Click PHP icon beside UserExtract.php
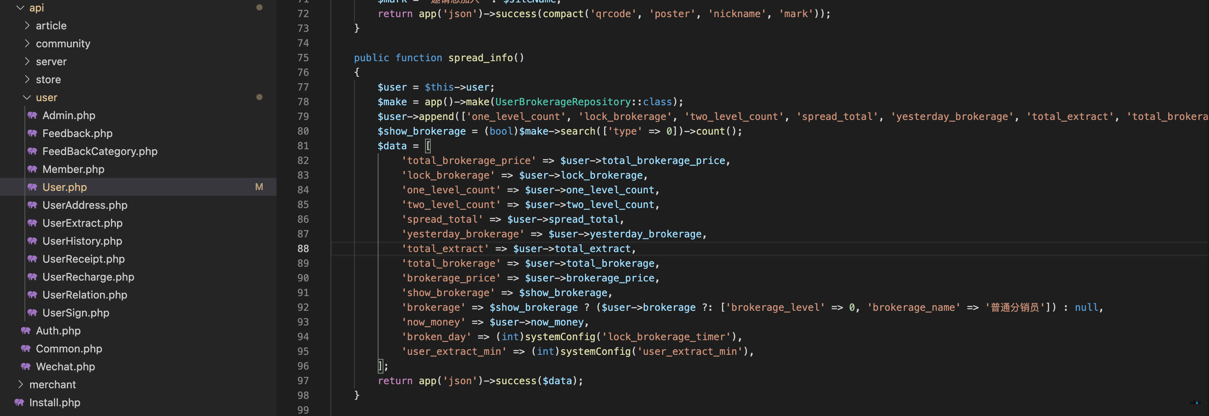Screen dimensions: 1209x416 32,223
